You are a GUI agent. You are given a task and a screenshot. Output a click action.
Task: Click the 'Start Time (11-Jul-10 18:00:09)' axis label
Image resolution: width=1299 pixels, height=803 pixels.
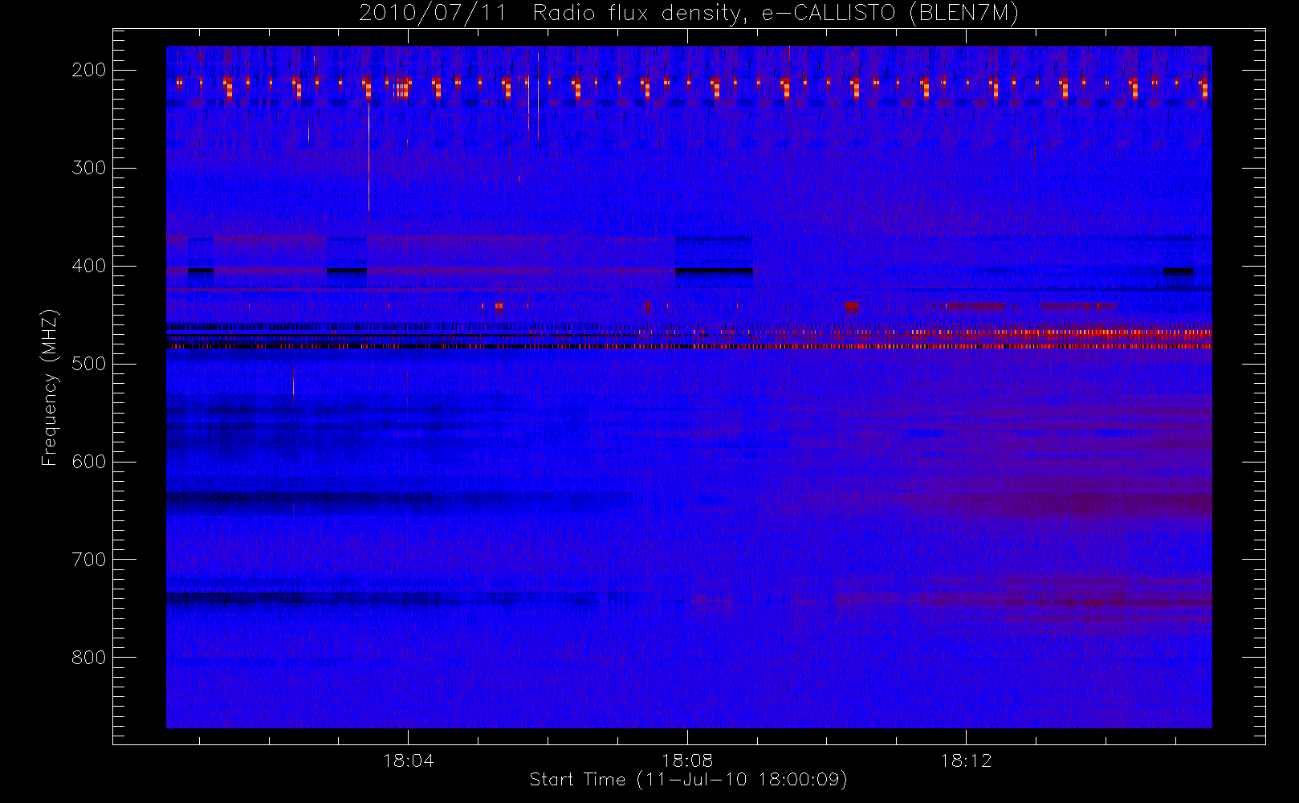(689, 780)
